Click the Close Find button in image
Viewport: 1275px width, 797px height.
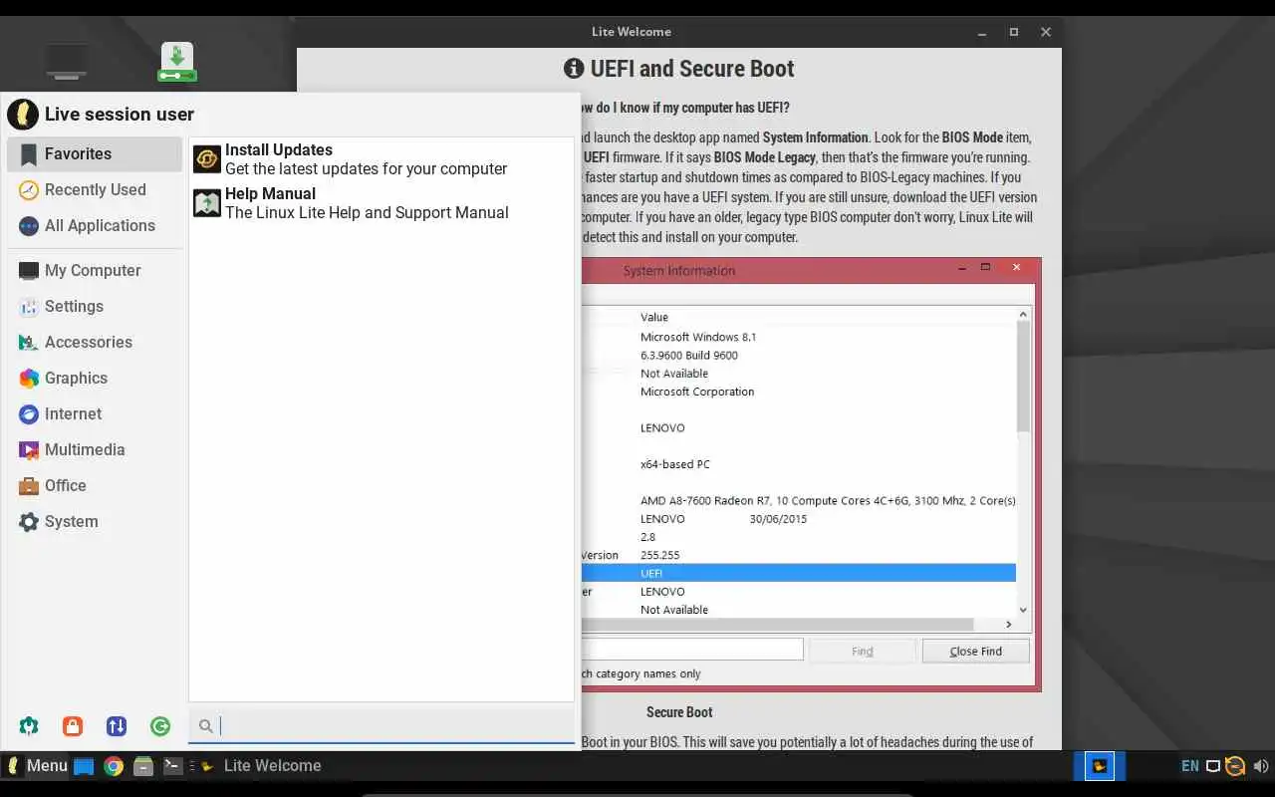click(975, 652)
